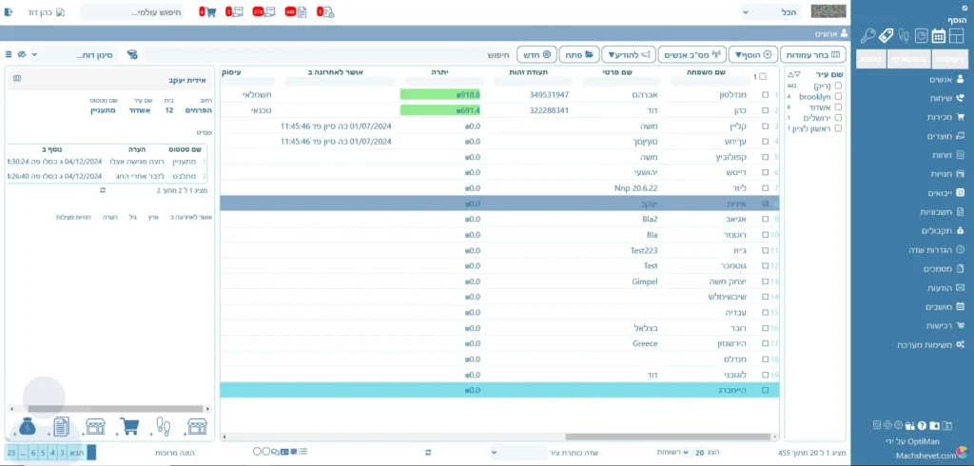Check the אשדוד city filter checkbox
This screenshot has width=974, height=466.
[x=838, y=107]
